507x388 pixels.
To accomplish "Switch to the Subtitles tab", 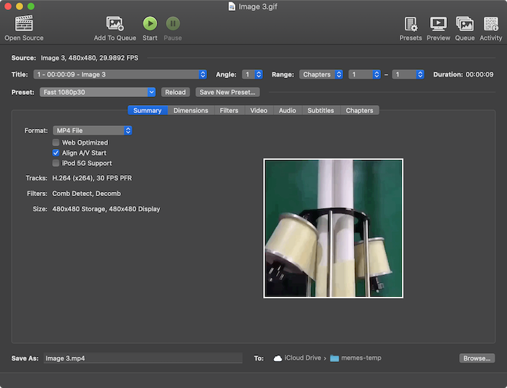I will [321, 111].
